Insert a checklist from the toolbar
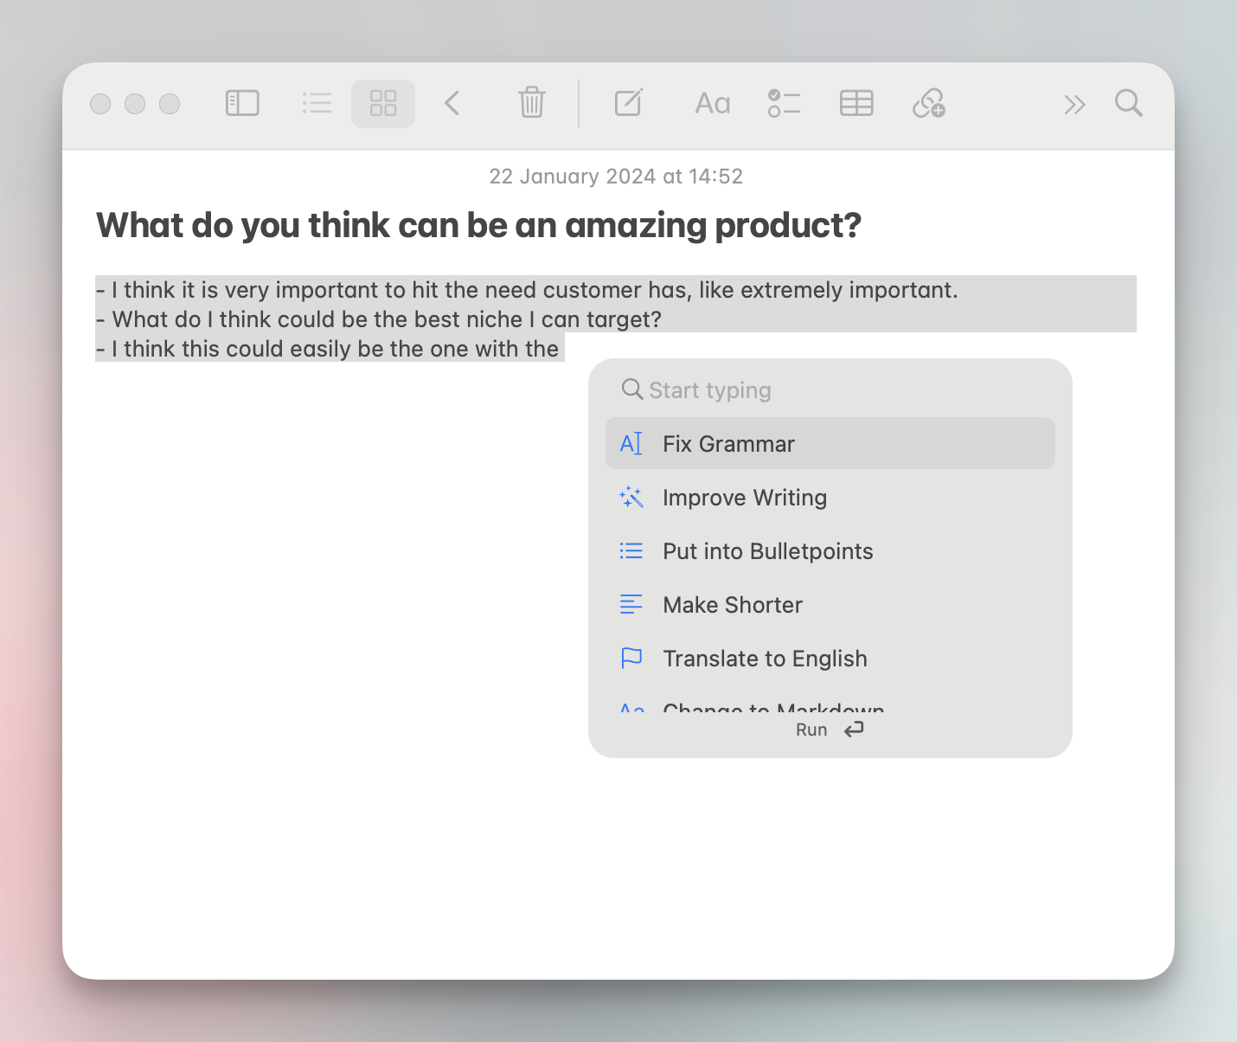1237x1042 pixels. (784, 103)
